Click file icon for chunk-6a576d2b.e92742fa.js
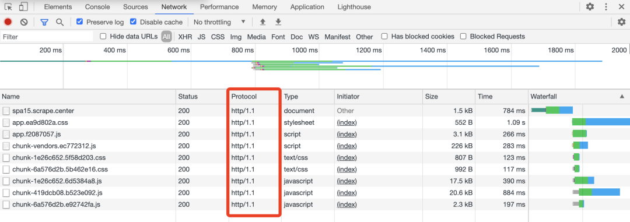The image size is (630, 222). tap(6, 205)
